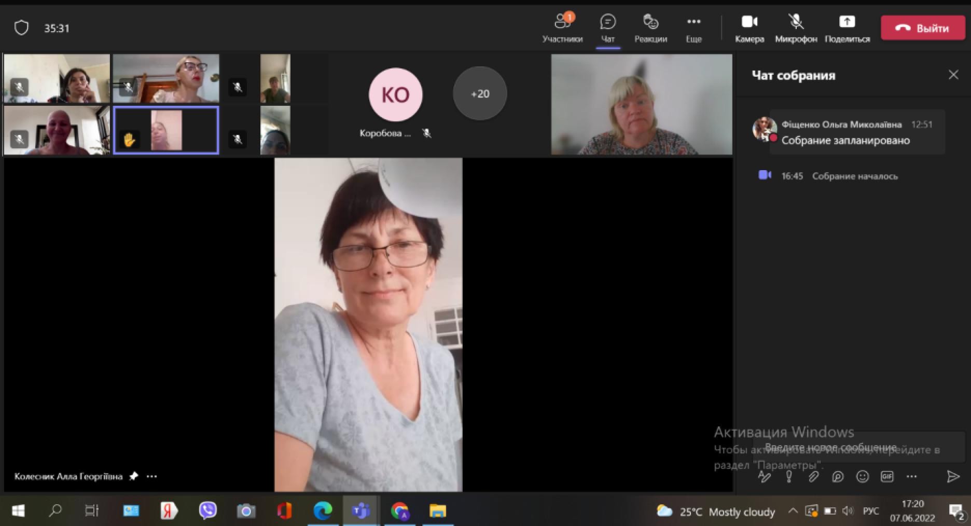This screenshot has width=971, height=526.
Task: Click the Чат собрания panel title
Action: 794,75
